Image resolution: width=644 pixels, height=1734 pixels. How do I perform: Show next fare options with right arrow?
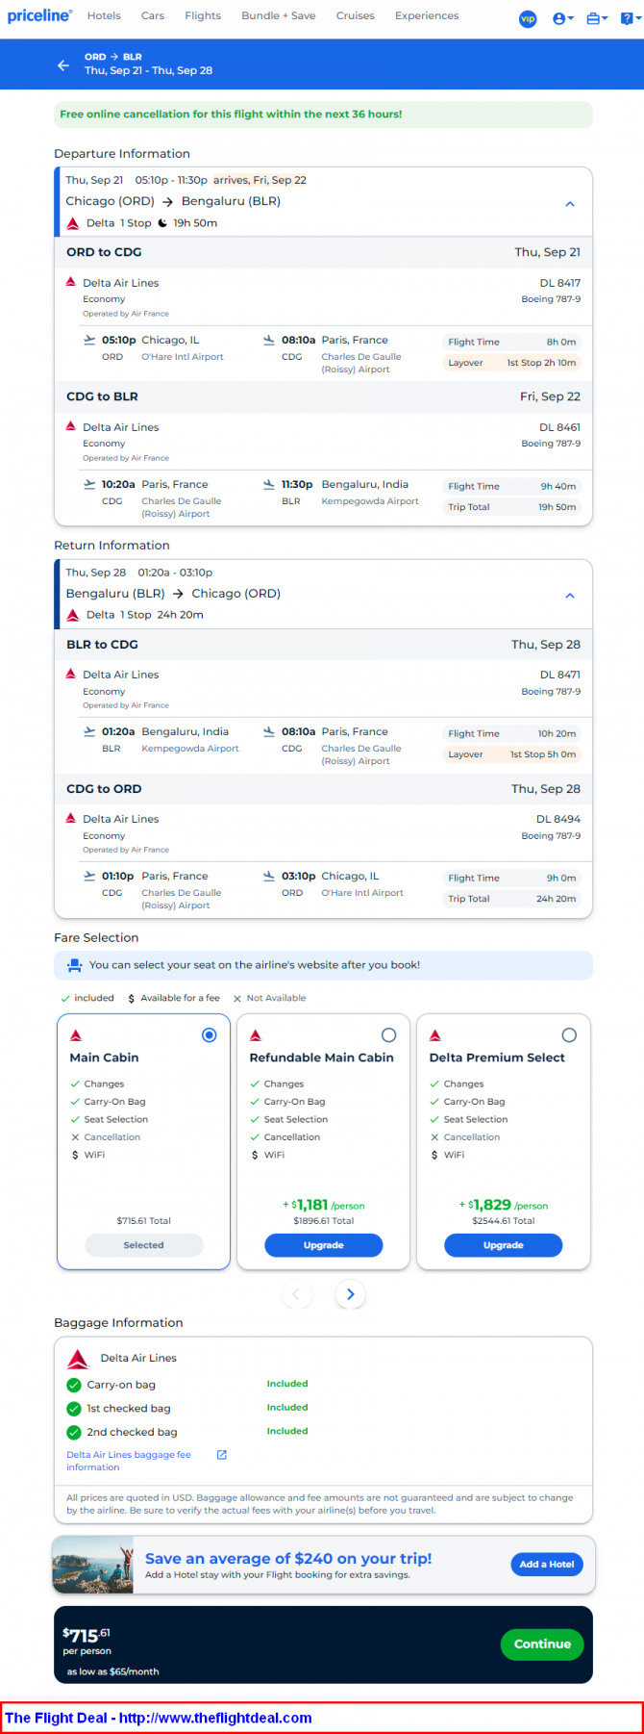(x=350, y=1294)
